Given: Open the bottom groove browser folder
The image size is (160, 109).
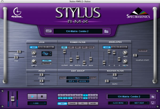Looking at the screenshot, I should [x=153, y=97].
